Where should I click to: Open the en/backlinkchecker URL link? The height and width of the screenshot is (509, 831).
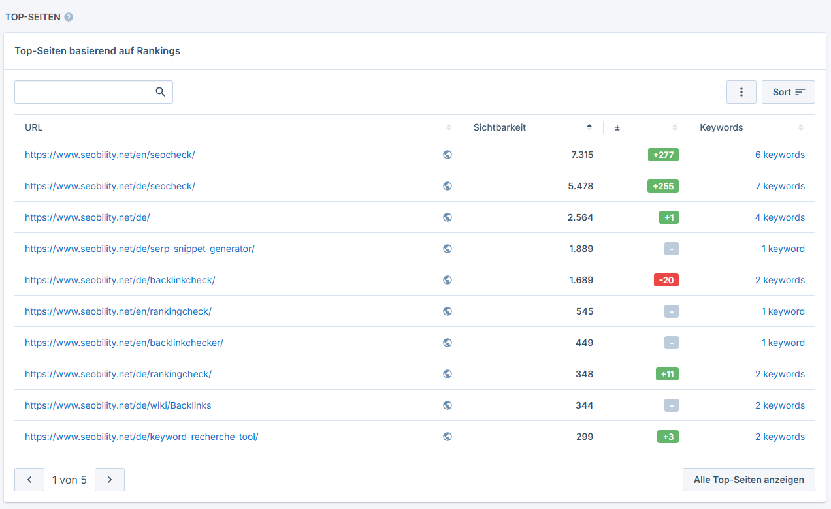[124, 343]
